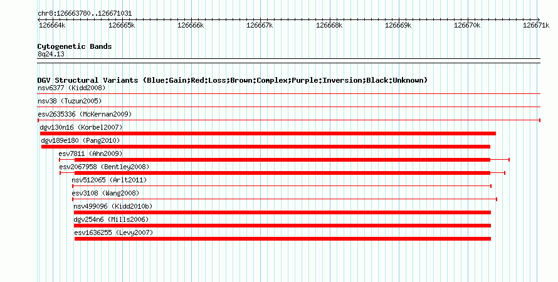
Task: Click the 126667k ruler tick label
Action: [260, 25]
